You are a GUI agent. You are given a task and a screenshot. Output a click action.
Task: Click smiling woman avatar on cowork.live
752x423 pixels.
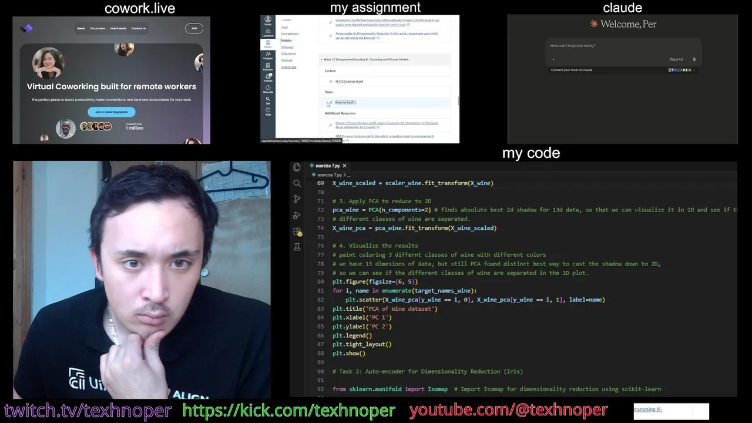point(48,63)
